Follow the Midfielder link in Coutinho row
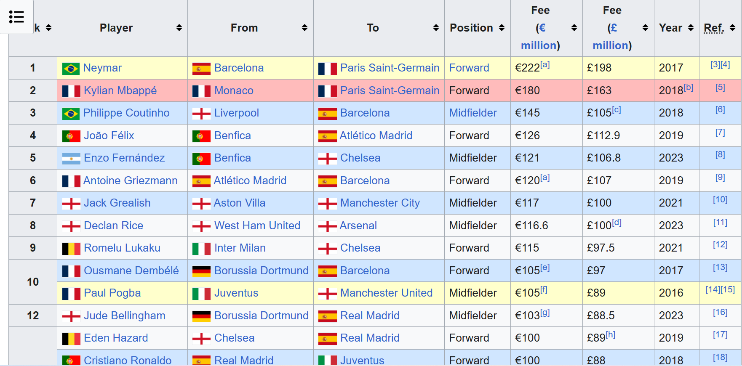This screenshot has height=366, width=742. tap(473, 113)
